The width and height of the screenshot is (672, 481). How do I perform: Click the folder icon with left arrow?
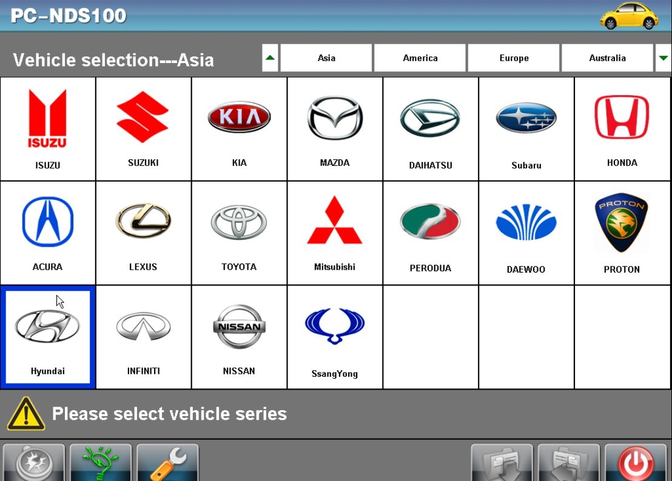569,463
